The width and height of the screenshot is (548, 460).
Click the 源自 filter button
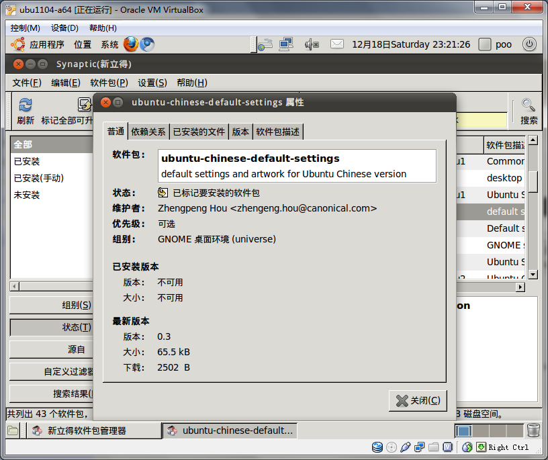51,350
